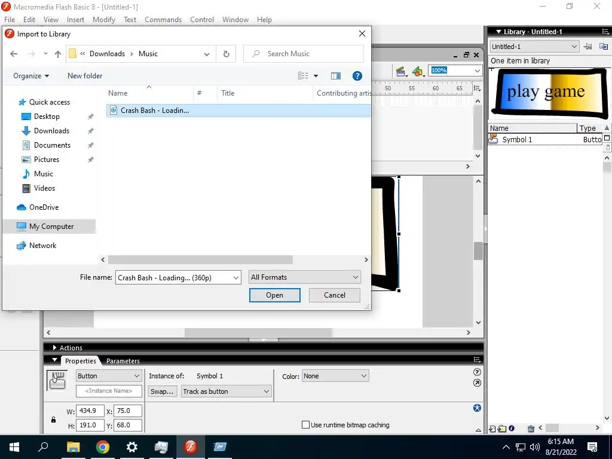
Task: Refresh the Music folder listing
Action: click(227, 54)
